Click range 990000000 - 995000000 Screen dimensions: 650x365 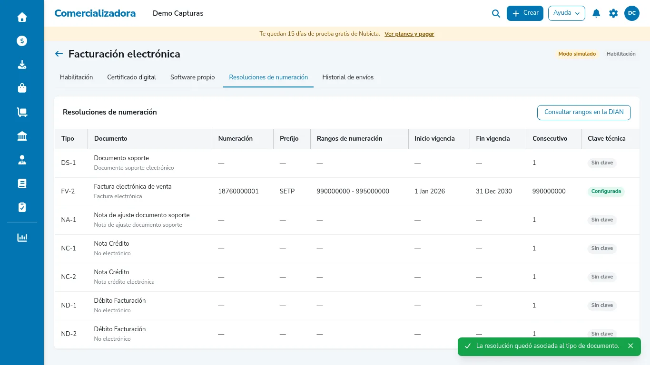tap(353, 192)
